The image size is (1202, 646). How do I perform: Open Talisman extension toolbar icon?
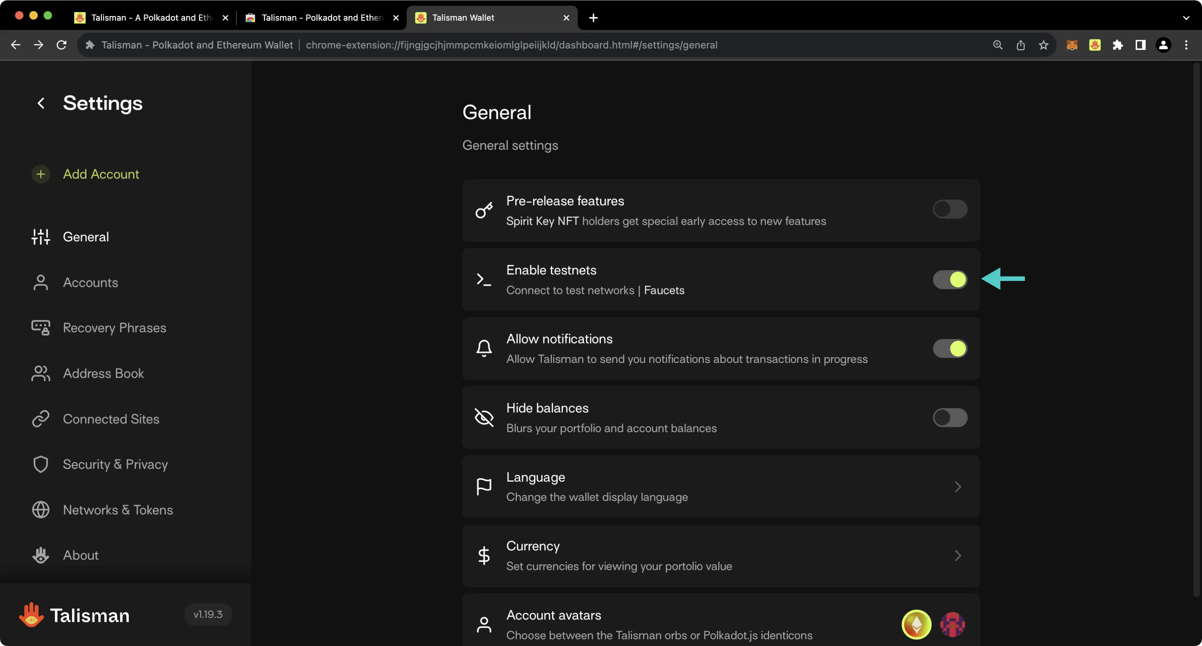pos(1095,45)
